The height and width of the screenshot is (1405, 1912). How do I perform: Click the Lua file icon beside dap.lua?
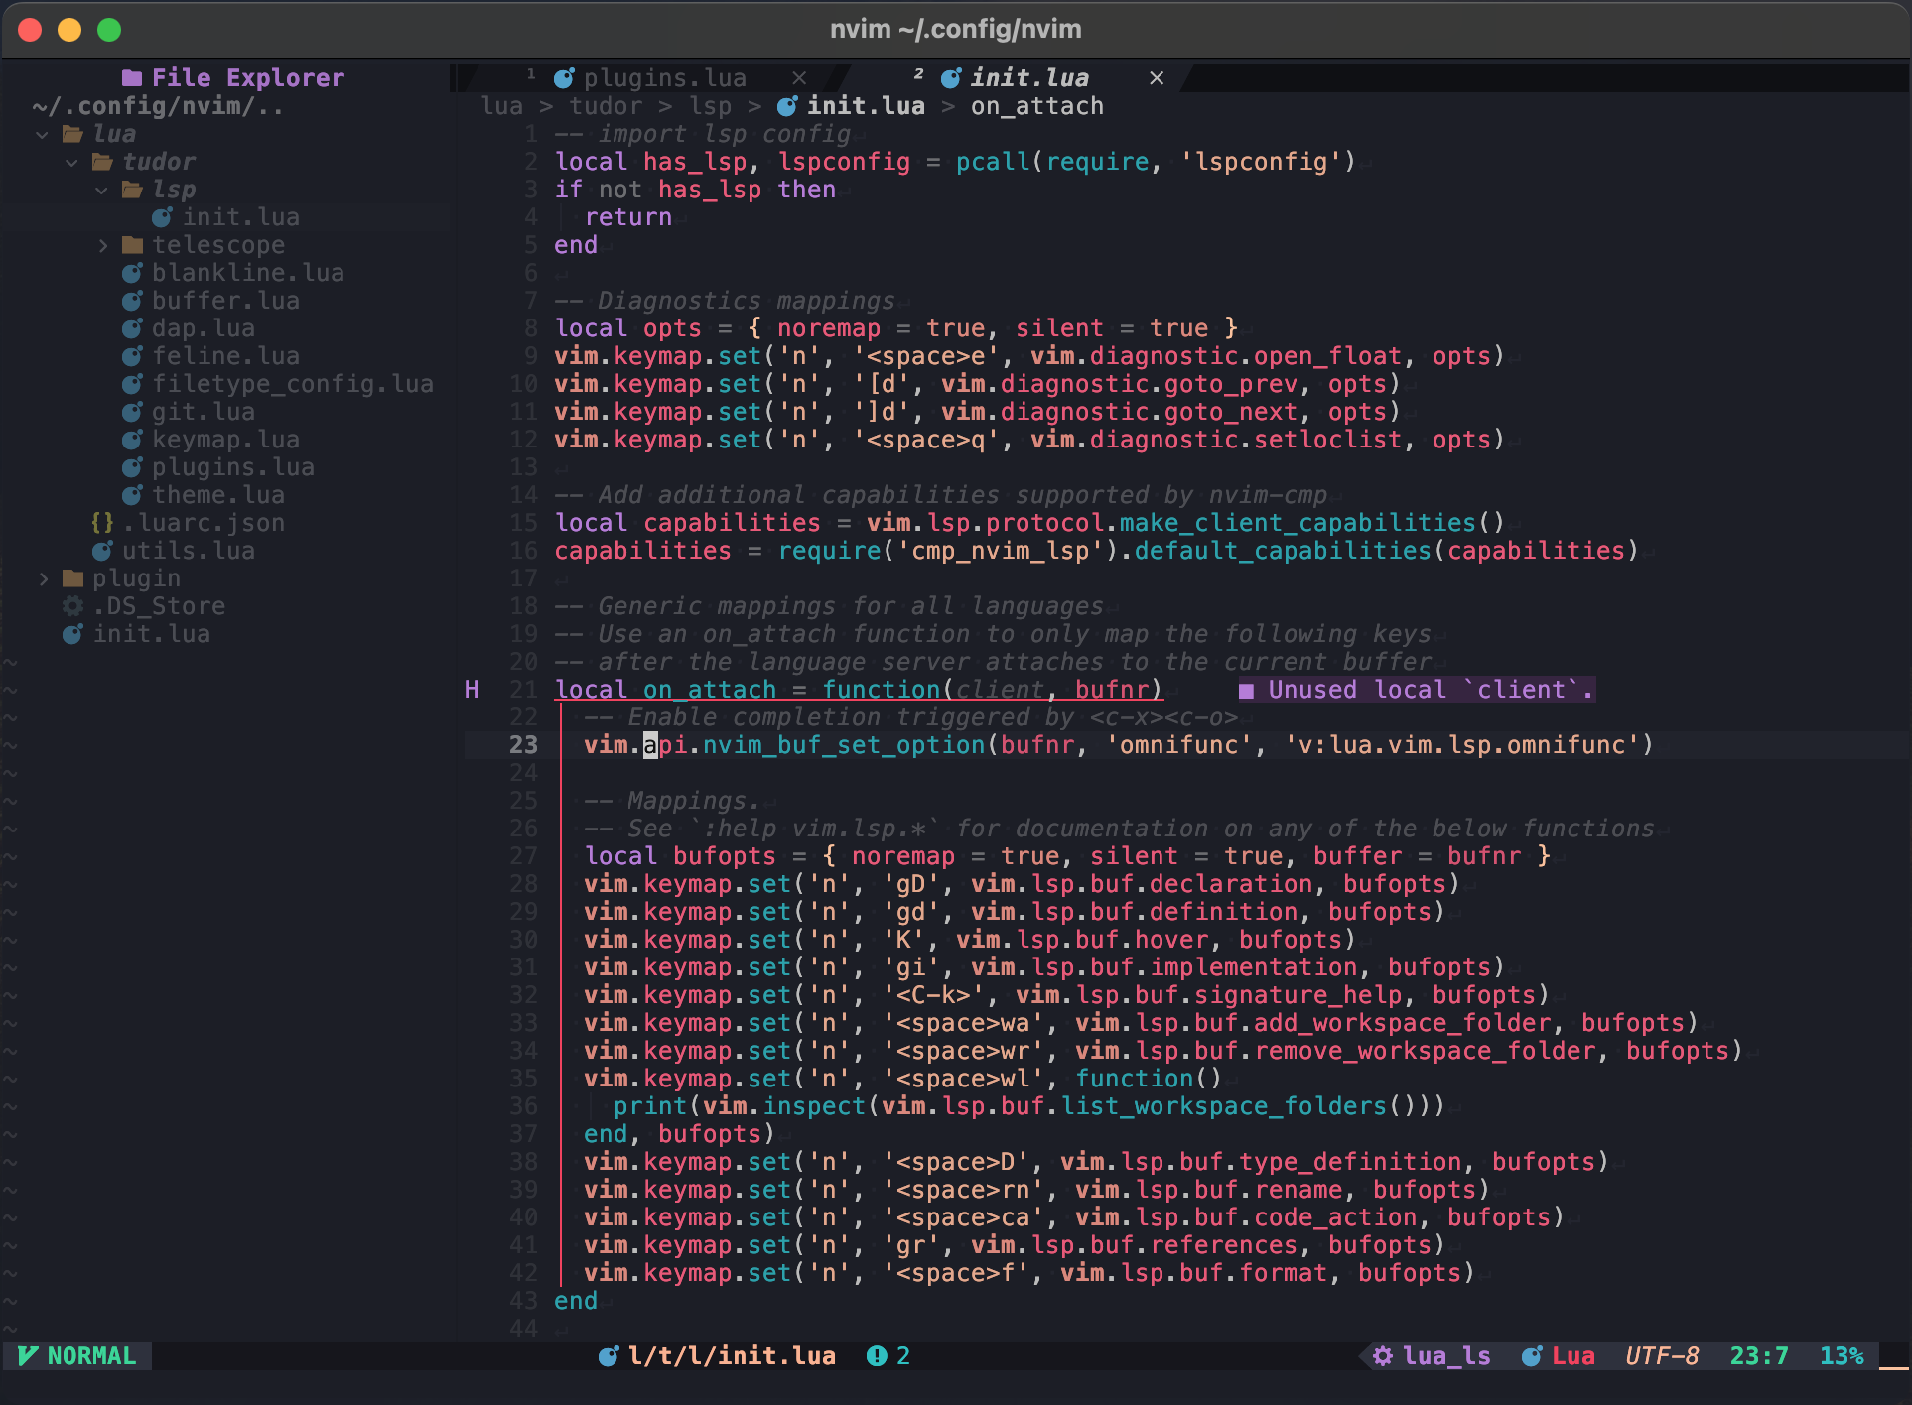(x=132, y=328)
